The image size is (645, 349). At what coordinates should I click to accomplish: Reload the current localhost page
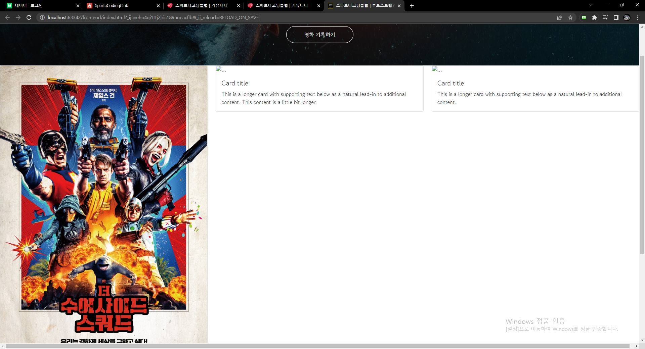tap(29, 17)
